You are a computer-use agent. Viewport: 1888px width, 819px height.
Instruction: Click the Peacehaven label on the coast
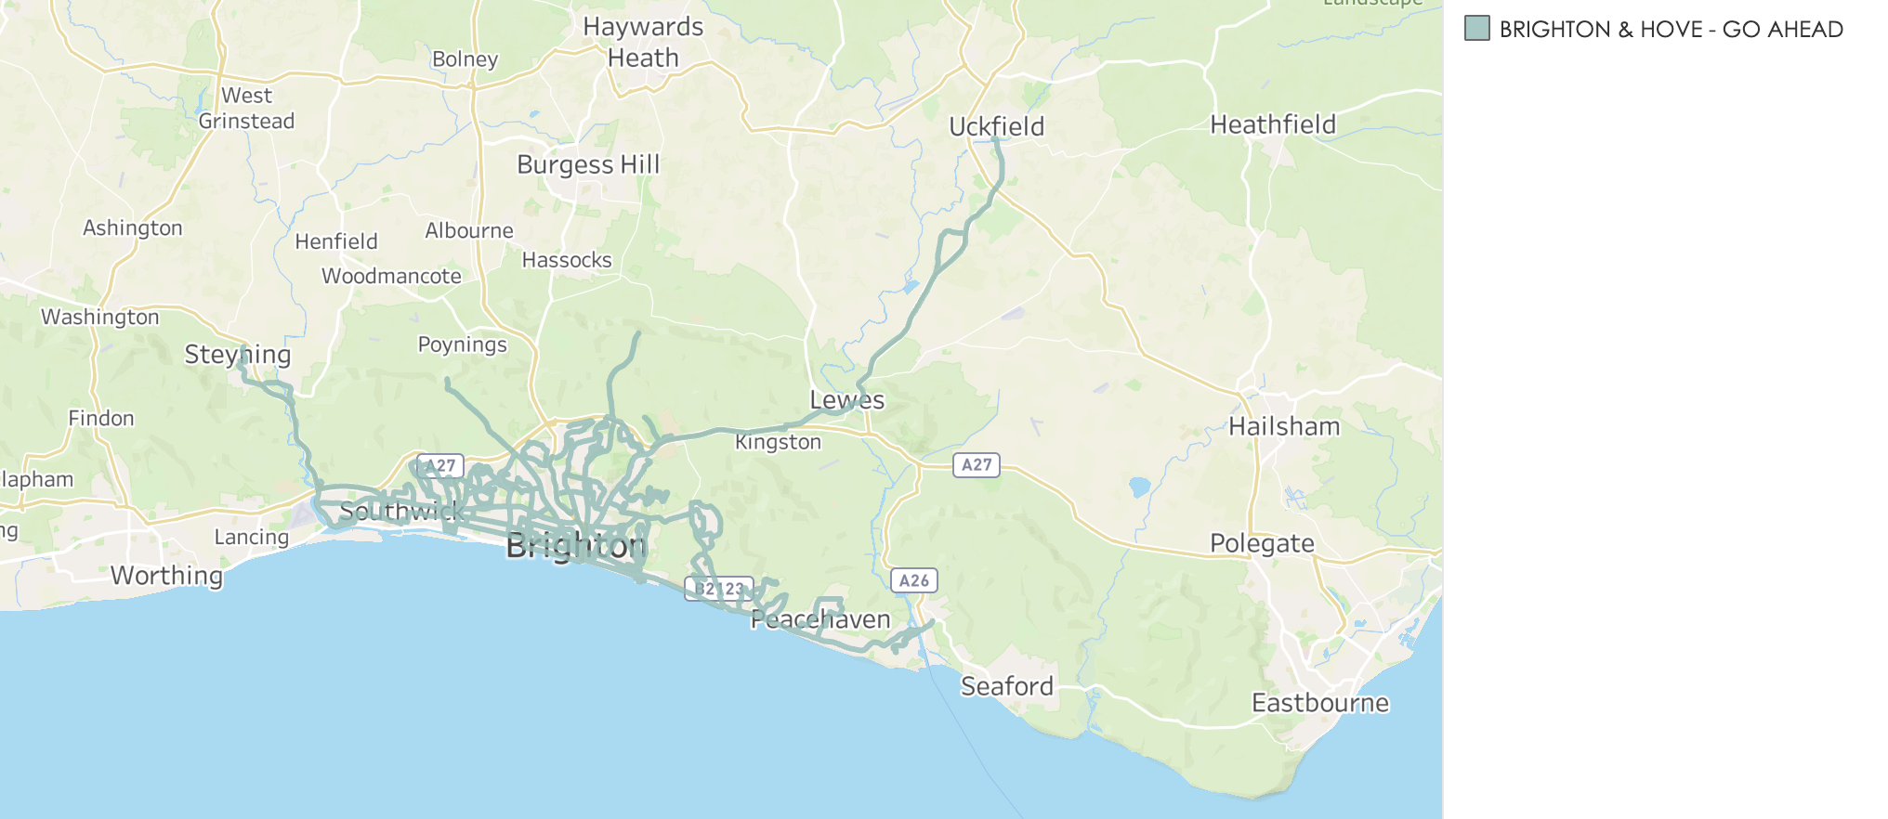[820, 619]
